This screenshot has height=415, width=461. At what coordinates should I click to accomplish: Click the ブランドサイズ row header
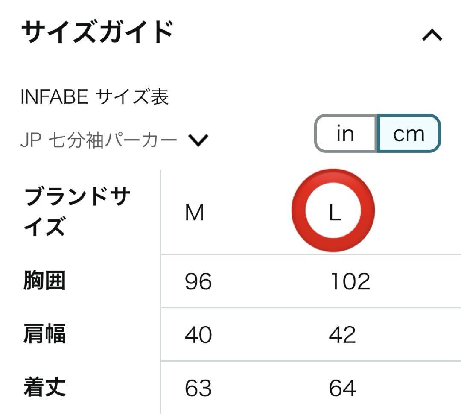tap(77, 211)
